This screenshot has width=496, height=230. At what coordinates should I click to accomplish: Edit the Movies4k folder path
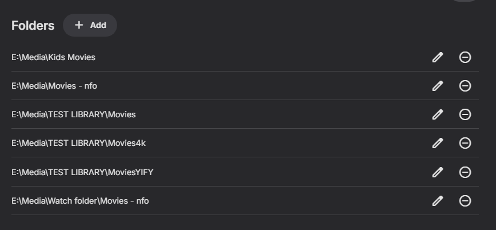click(438, 143)
